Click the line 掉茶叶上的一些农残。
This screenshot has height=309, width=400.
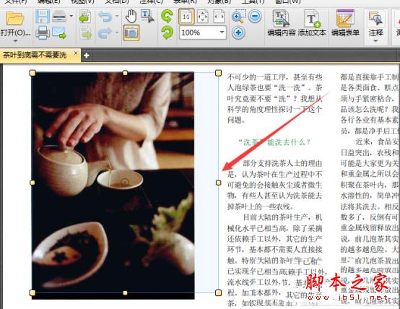tap(261, 206)
